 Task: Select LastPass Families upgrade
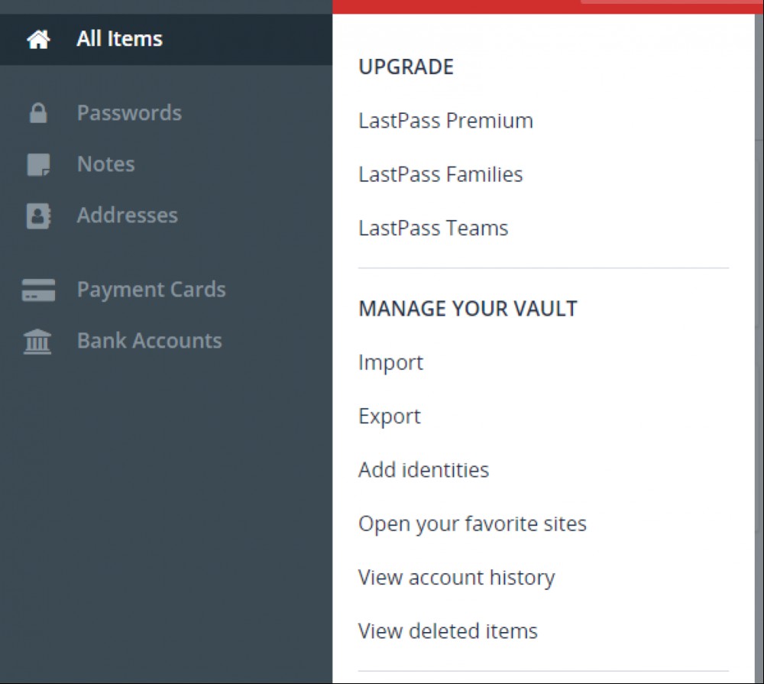pos(441,174)
